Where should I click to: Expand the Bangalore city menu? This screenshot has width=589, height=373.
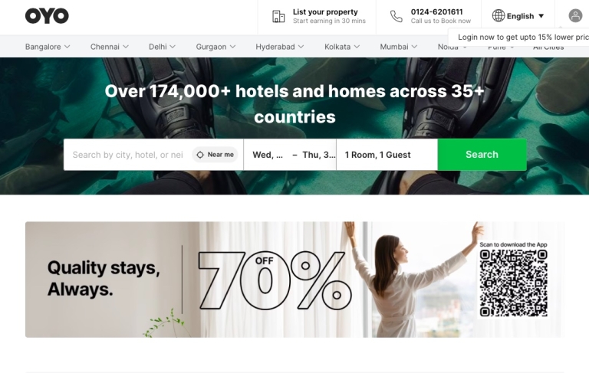[48, 47]
